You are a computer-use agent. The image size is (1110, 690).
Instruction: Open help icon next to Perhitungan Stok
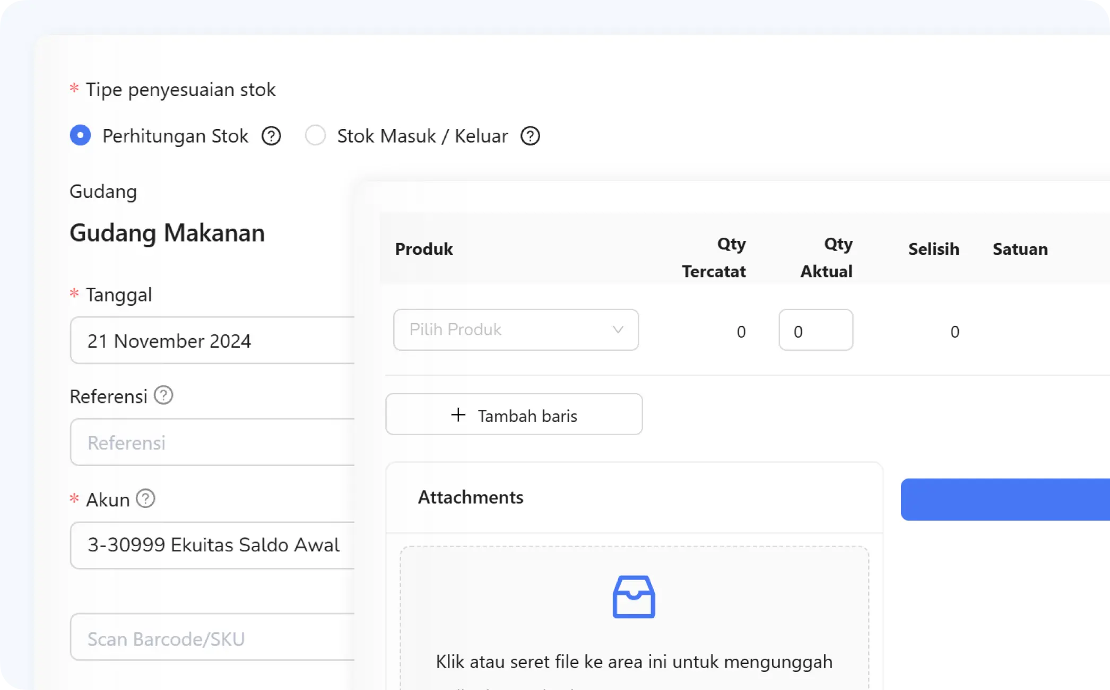271,136
